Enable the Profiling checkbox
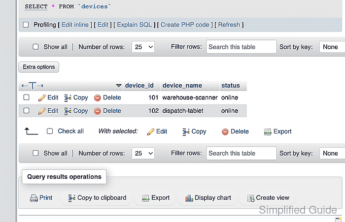This screenshot has width=345, height=222. pos(26,25)
